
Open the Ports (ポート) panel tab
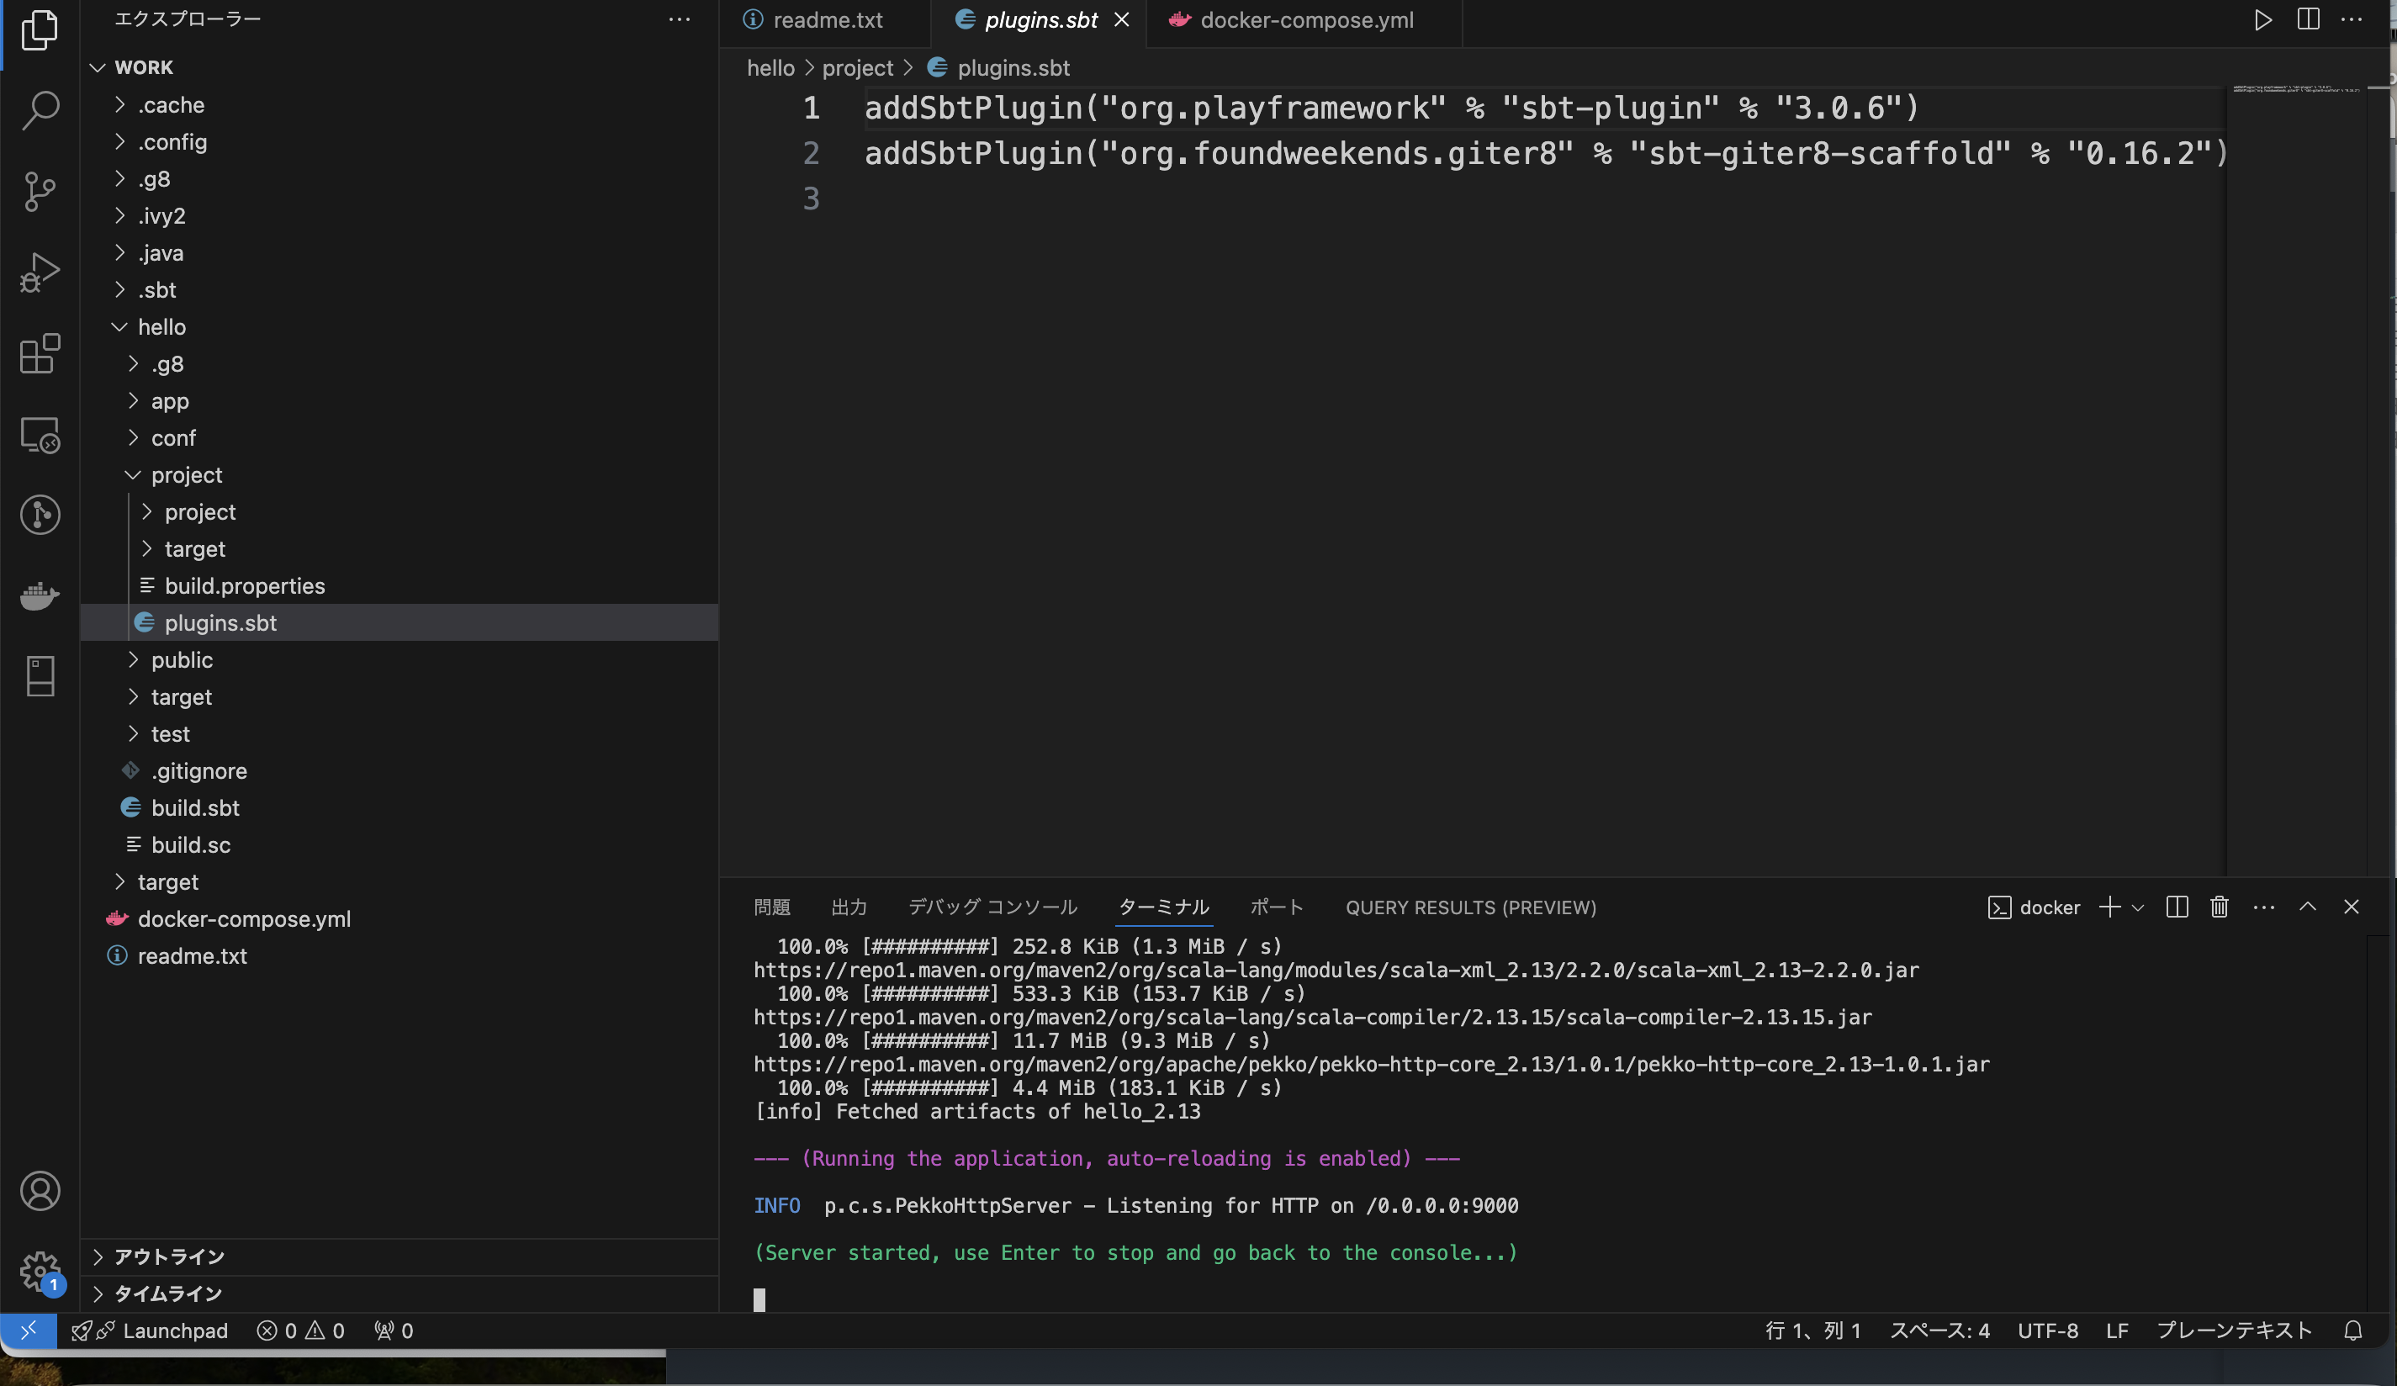tap(1277, 907)
